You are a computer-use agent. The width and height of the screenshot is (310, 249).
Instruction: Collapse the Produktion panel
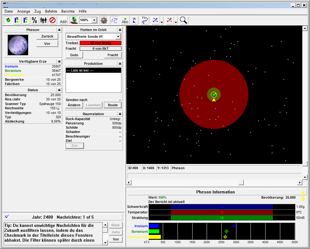click(x=120, y=64)
